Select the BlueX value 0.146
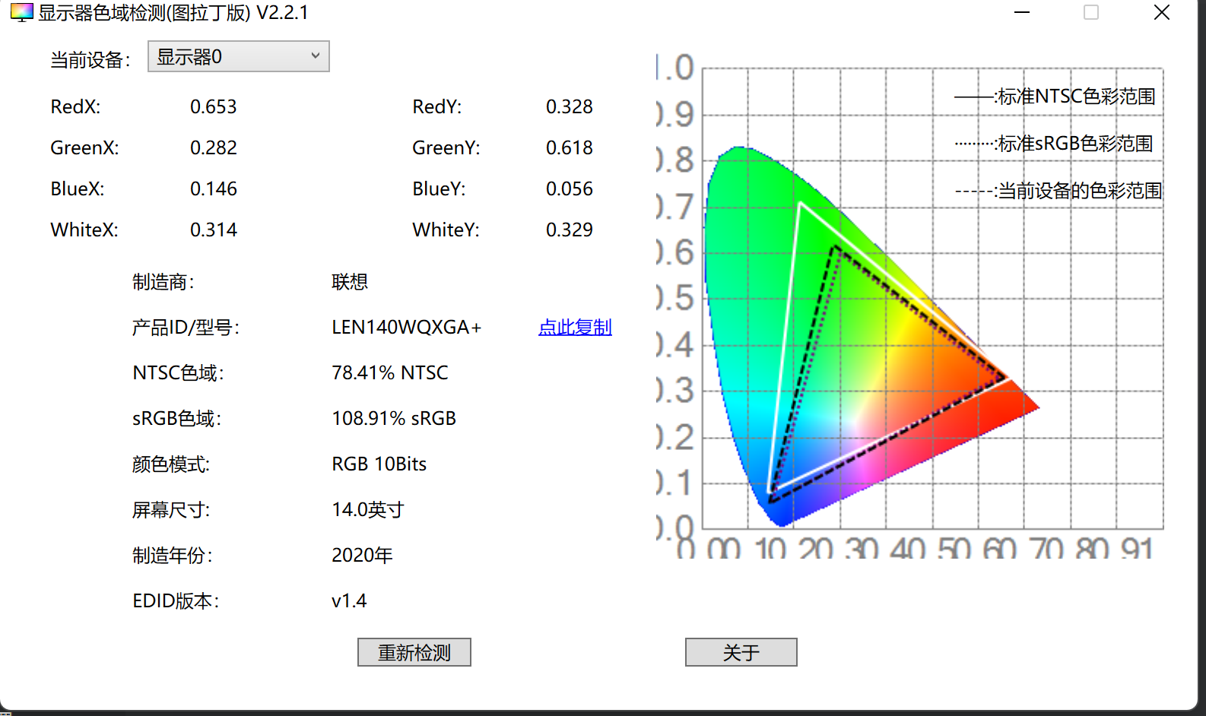The image size is (1206, 716). pyautogui.click(x=214, y=189)
